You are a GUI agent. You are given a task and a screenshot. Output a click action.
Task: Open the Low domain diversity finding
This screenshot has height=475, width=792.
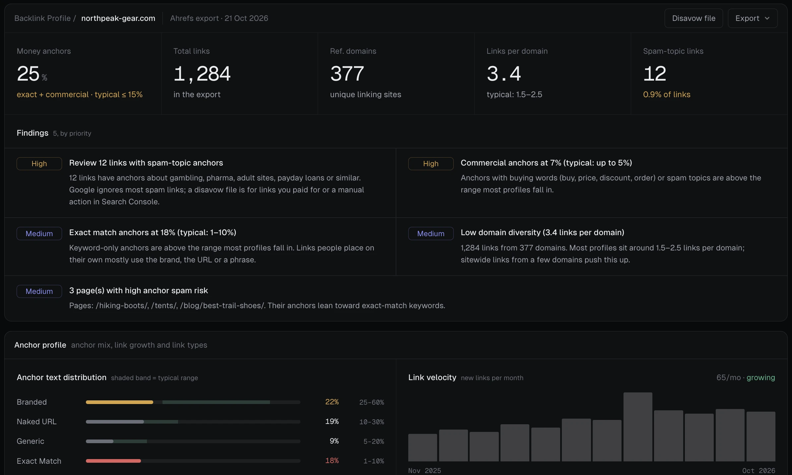(x=542, y=233)
